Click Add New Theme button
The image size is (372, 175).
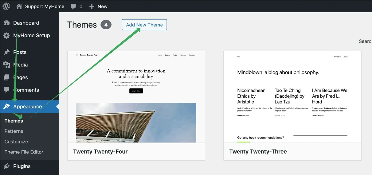[x=144, y=25]
